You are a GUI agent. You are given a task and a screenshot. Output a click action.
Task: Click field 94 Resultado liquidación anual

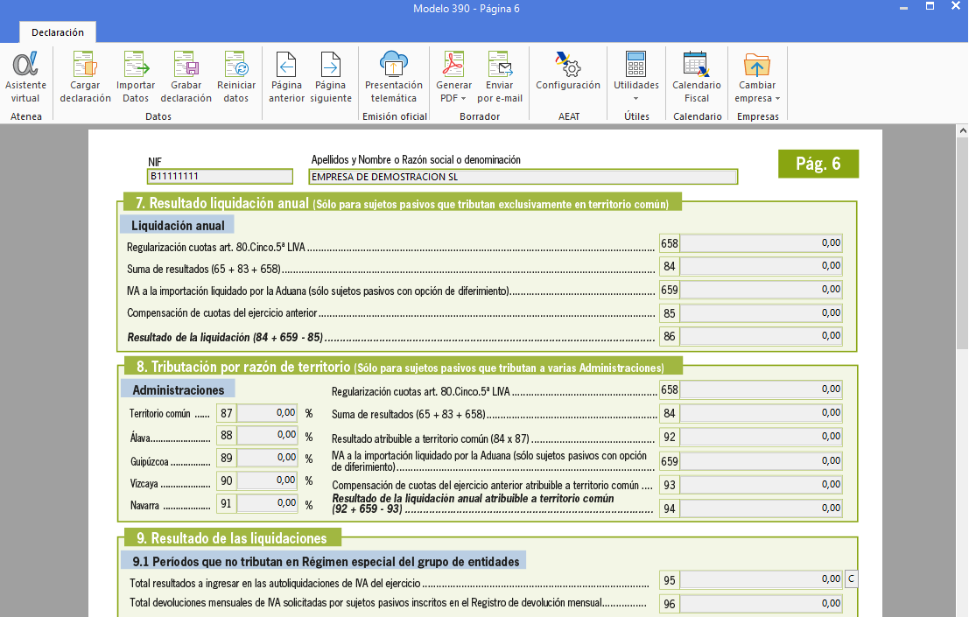coord(761,508)
